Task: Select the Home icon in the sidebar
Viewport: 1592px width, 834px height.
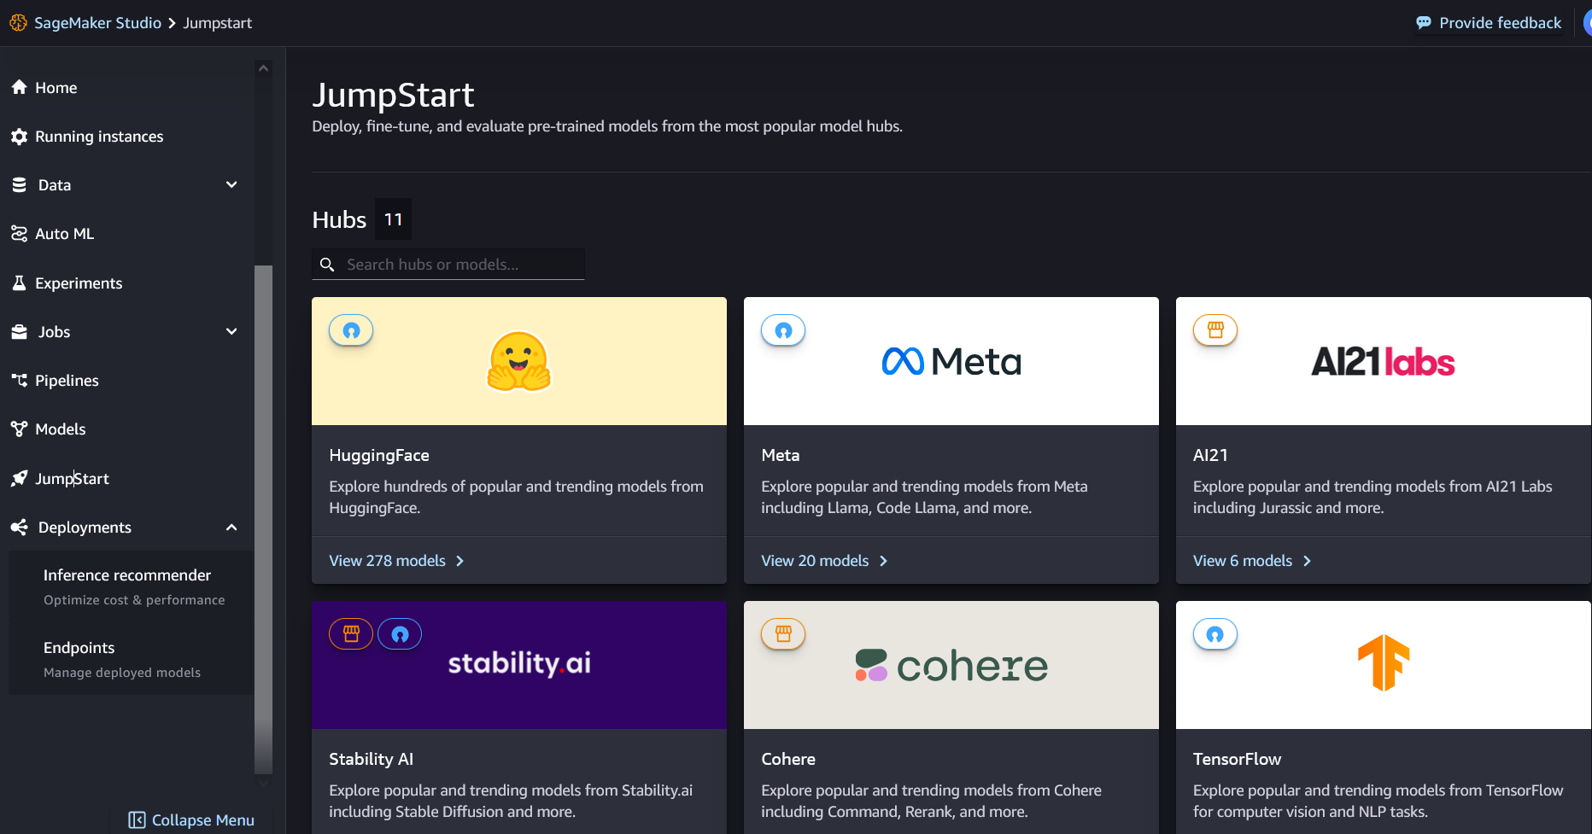Action: tap(19, 87)
